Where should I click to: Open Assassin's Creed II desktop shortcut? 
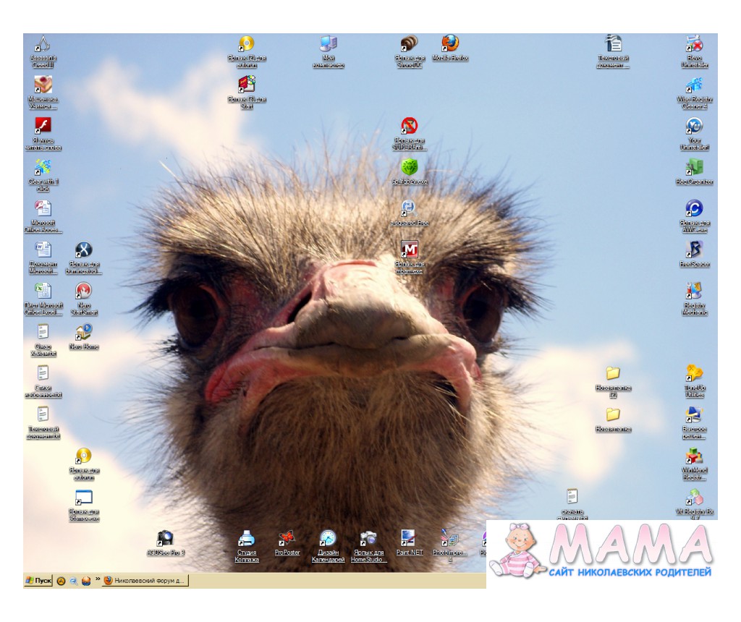pyautogui.click(x=43, y=45)
